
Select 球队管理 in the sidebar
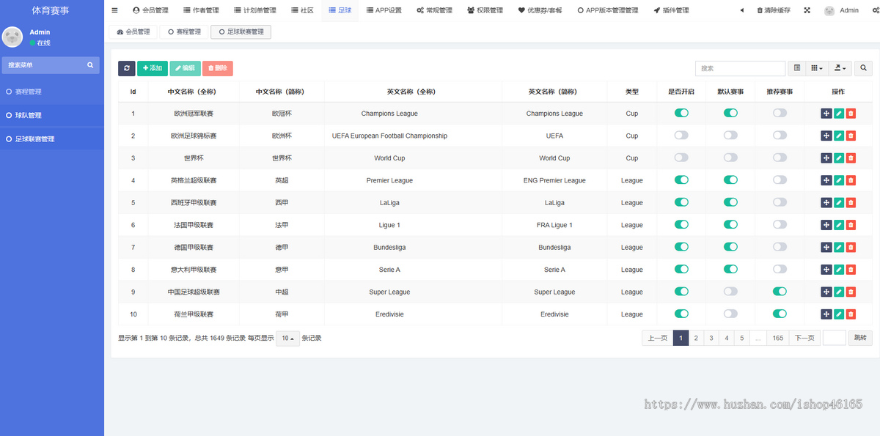pyautogui.click(x=52, y=115)
